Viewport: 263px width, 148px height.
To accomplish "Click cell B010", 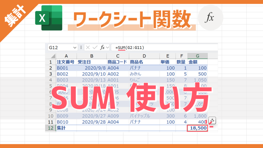I will tap(66, 122).
